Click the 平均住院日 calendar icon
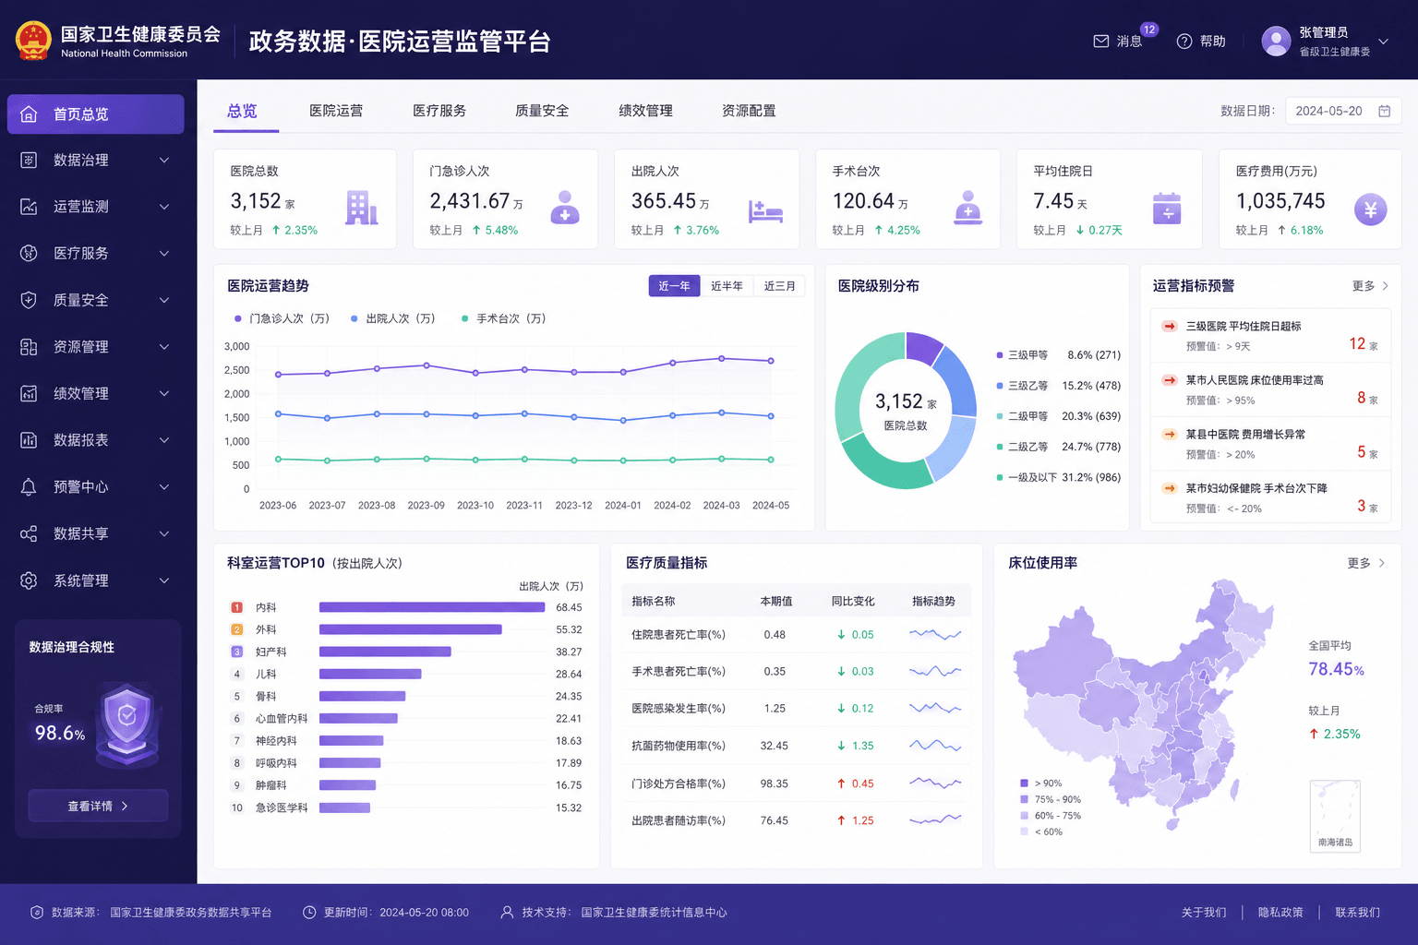This screenshot has width=1418, height=945. pos(1167,208)
